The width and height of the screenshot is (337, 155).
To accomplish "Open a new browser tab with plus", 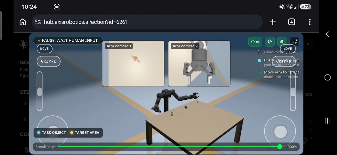I will click(x=273, y=22).
